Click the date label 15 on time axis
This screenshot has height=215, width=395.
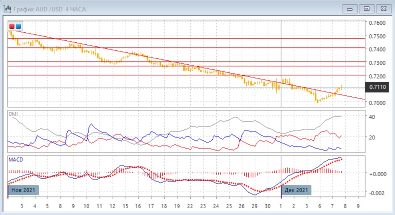[126, 206]
